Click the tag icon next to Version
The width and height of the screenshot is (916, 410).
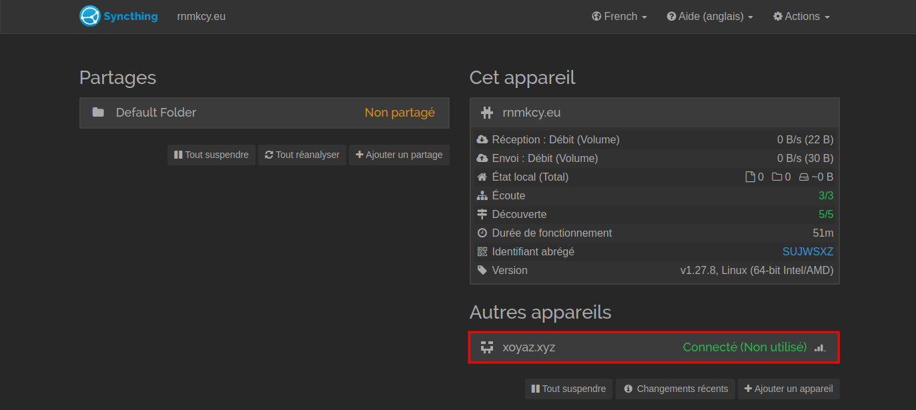click(x=482, y=271)
